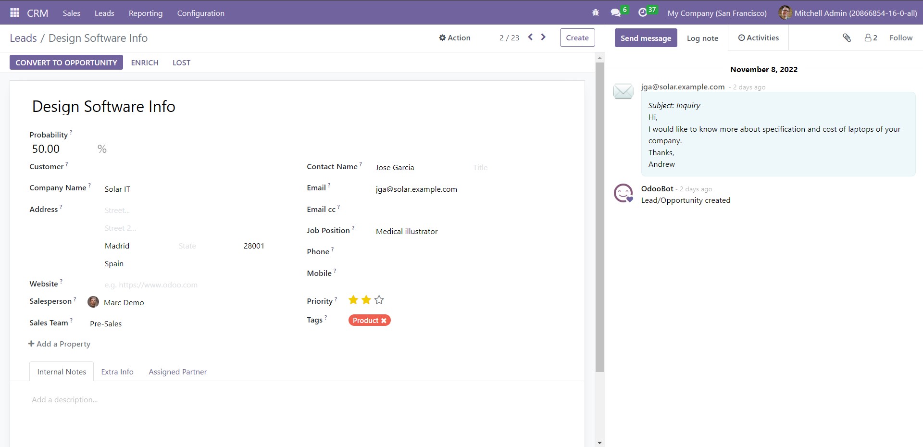Click Convert to Opportunity button
Viewport: 923px width, 447px height.
pos(66,62)
